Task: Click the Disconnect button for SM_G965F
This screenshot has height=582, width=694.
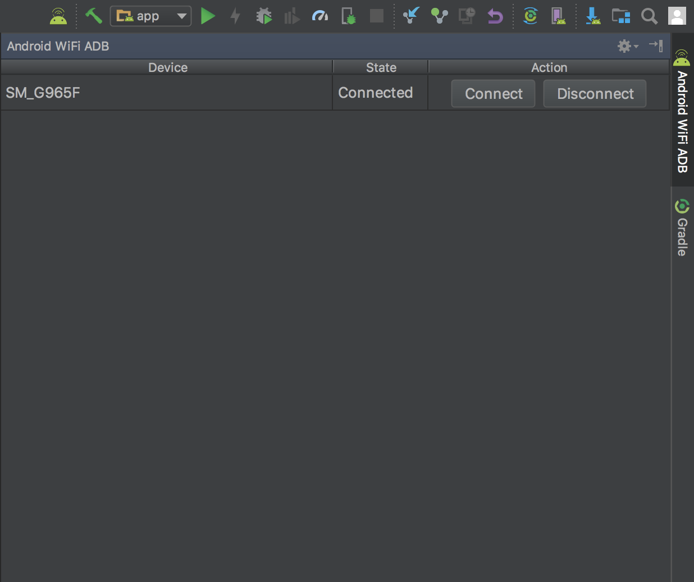Action: 595,93
